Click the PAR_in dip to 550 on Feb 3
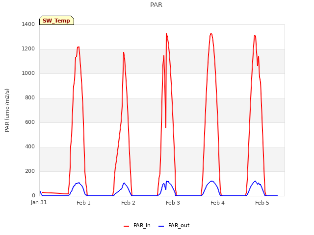314x235 pixels. (x=166, y=128)
